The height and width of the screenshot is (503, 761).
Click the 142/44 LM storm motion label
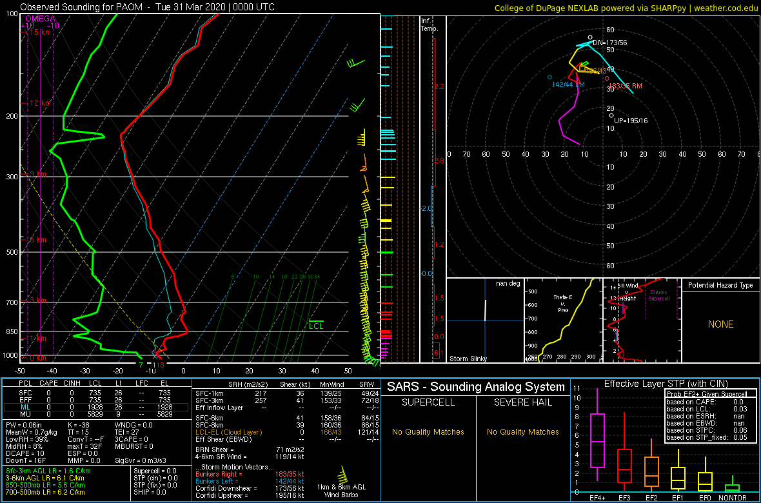568,85
